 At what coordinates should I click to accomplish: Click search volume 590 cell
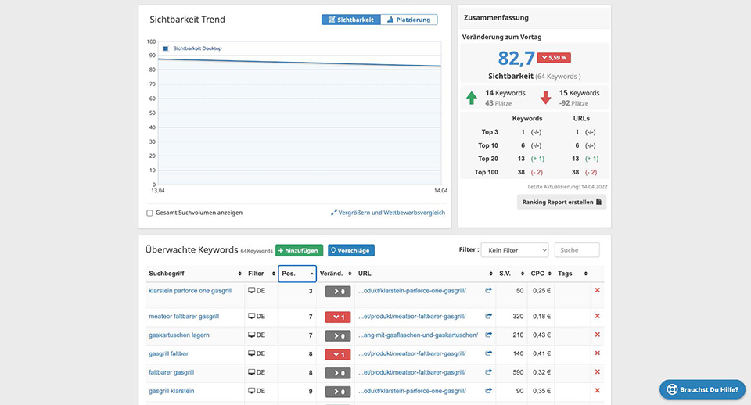[x=518, y=372]
